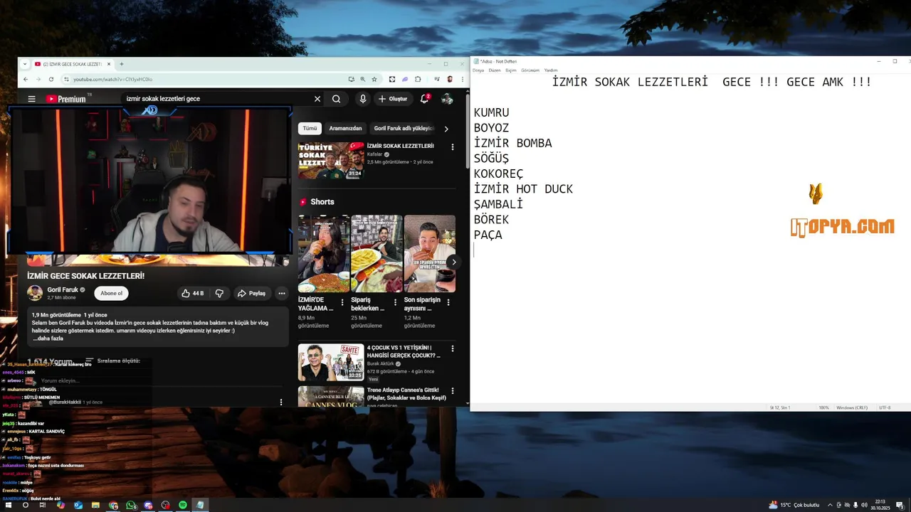Click the Chrome profile avatar
The width and height of the screenshot is (911, 512).
tap(449, 79)
